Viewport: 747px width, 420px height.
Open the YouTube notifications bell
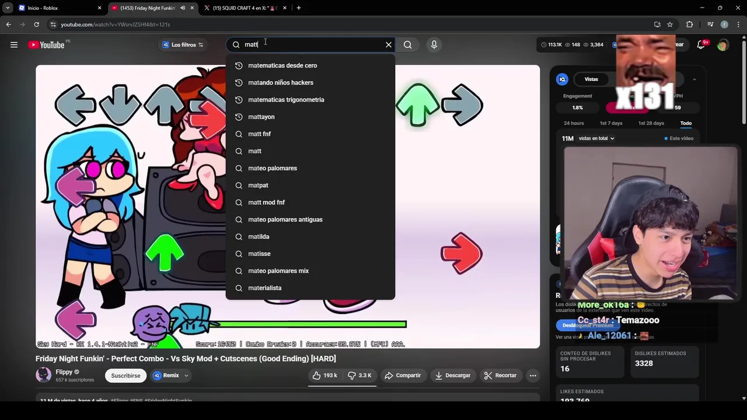pos(701,45)
